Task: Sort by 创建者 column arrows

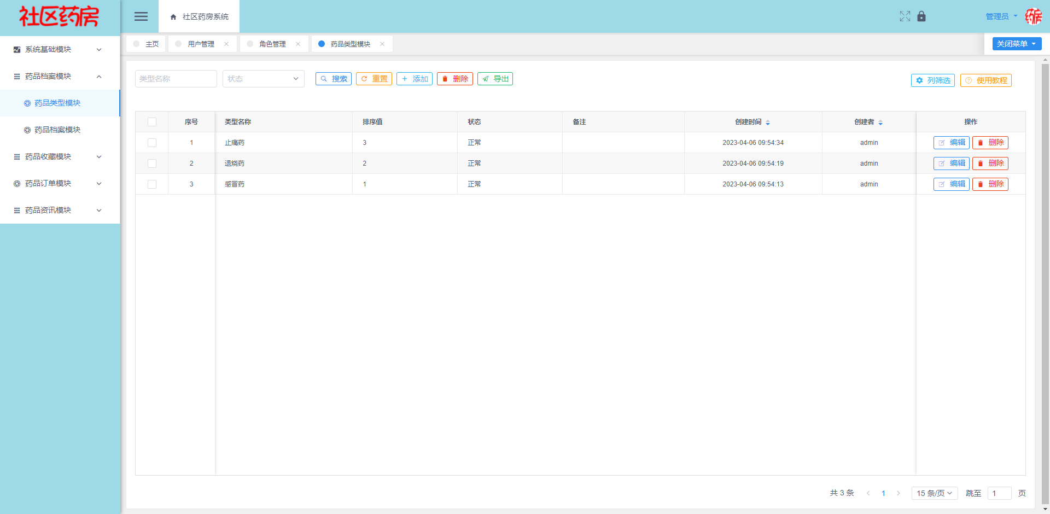Action: (x=880, y=122)
